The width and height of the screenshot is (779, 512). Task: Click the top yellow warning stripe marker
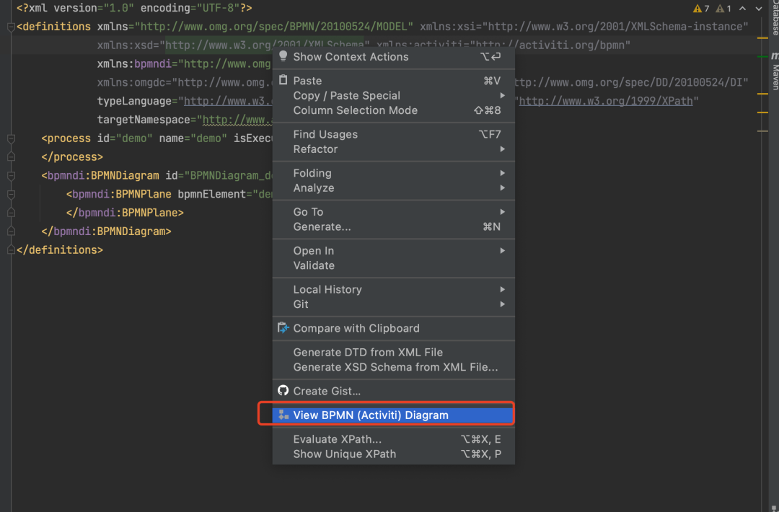pos(762,37)
